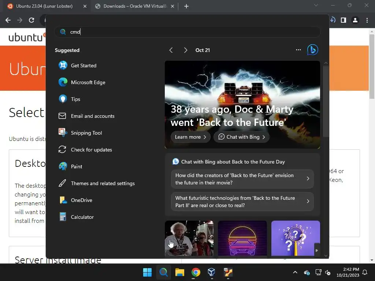Click Learn more button on Back to the Future card

[x=190, y=137]
